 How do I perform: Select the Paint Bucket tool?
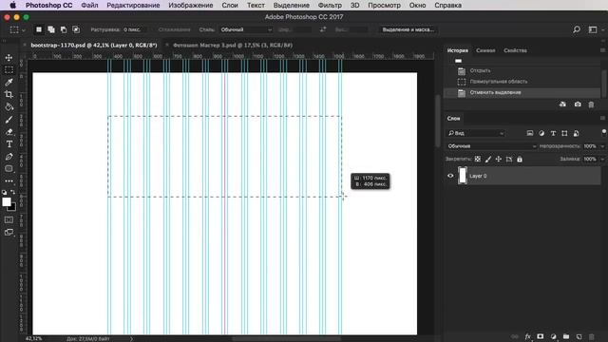pyautogui.click(x=9, y=107)
